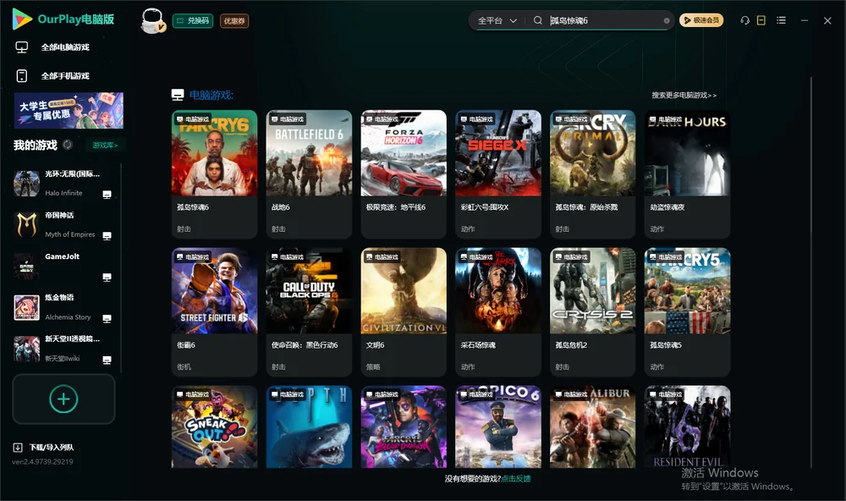Click the monitor icon in Halo Infinite row
Image resolution: width=846 pixels, height=501 pixels.
tap(107, 195)
